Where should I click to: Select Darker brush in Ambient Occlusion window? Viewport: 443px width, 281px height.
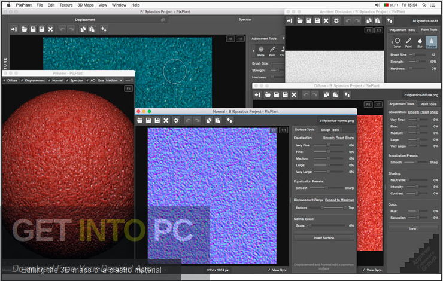pyautogui.click(x=398, y=42)
